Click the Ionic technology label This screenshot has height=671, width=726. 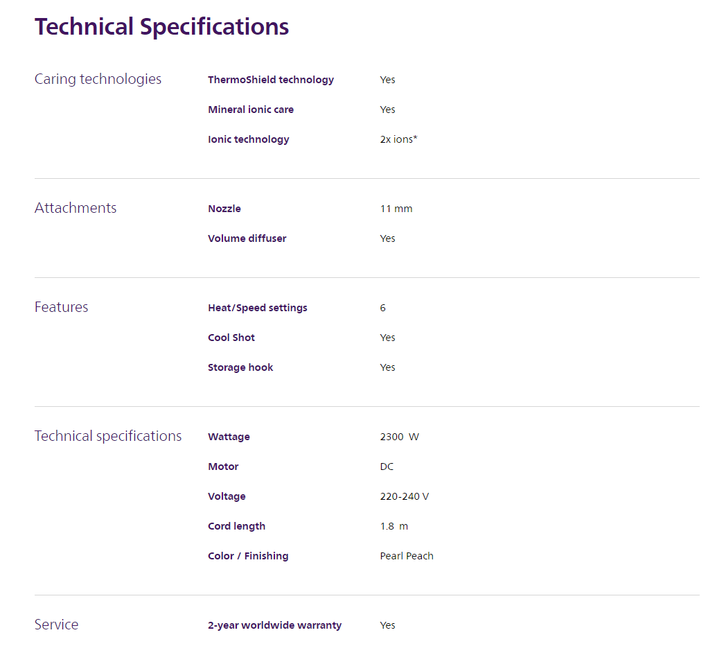(248, 139)
